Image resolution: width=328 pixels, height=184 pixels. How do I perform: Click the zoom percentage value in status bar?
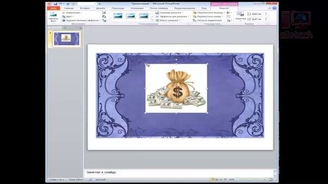(x=232, y=179)
